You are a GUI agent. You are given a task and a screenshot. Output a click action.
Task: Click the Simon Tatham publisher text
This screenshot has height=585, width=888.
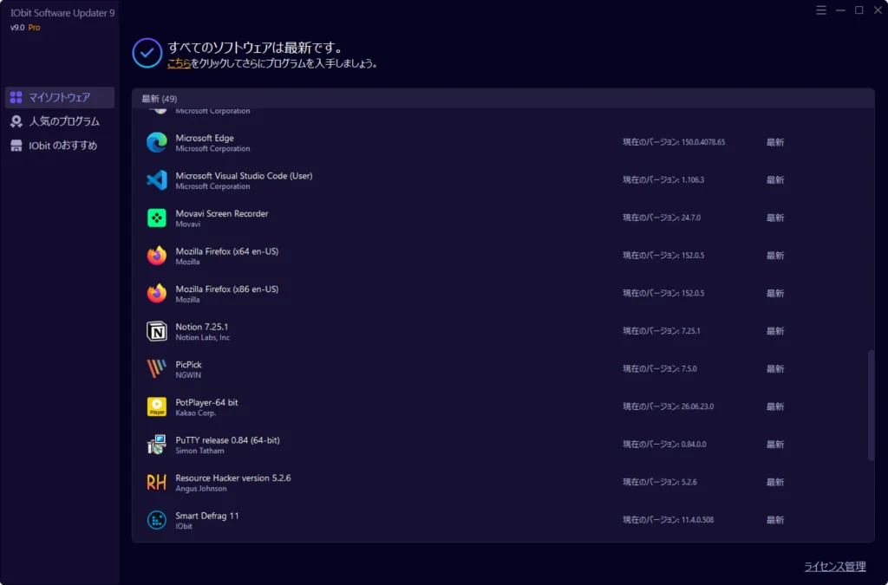coord(199,451)
